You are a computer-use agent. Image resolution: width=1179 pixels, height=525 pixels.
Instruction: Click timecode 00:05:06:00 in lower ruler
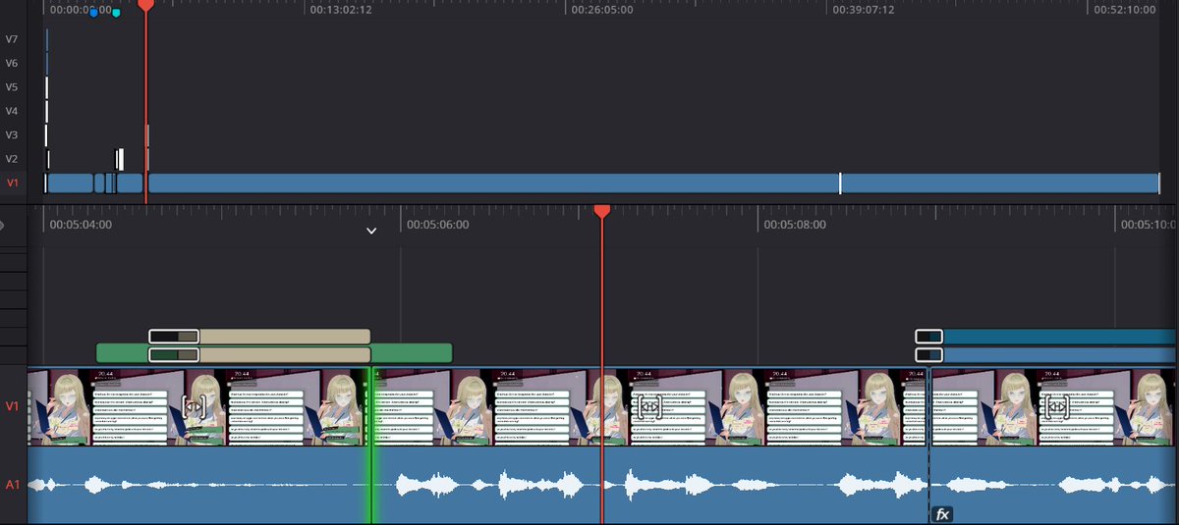pyautogui.click(x=437, y=224)
